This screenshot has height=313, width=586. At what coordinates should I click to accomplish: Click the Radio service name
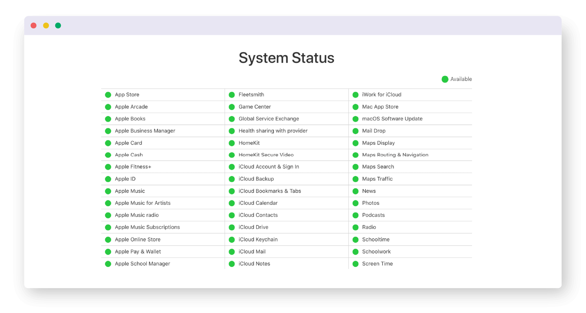point(369,227)
